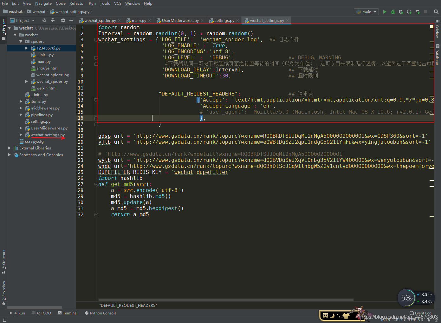
Task: Collapse all nodes in the Project panel
Action: pos(53,20)
